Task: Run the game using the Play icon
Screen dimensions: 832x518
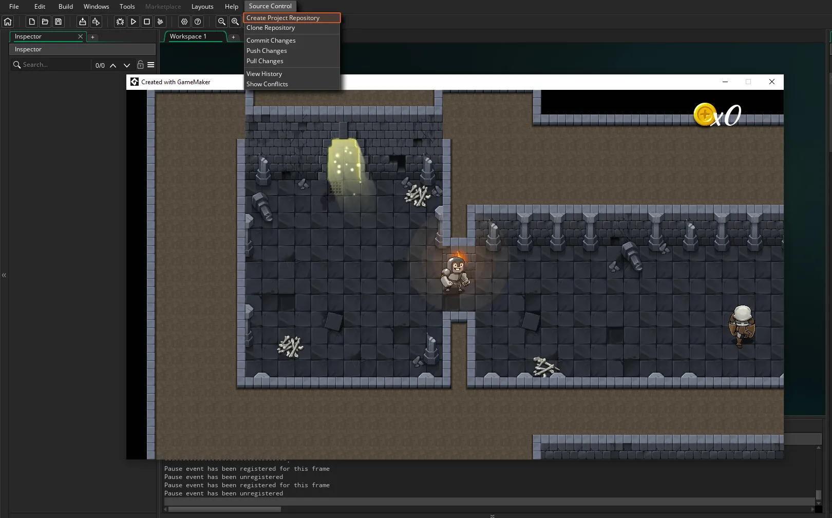Action: 133,22
